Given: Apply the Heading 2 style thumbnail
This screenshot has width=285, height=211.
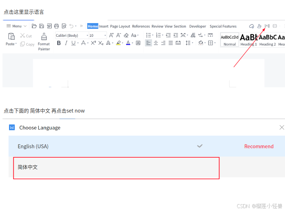Looking at the screenshot, I should [x=268, y=40].
